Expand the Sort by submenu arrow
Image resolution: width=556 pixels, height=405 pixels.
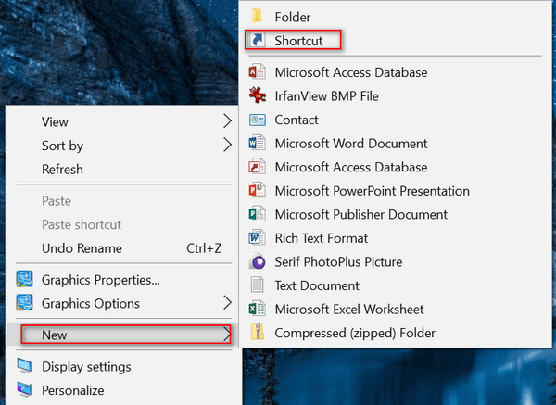tap(228, 146)
